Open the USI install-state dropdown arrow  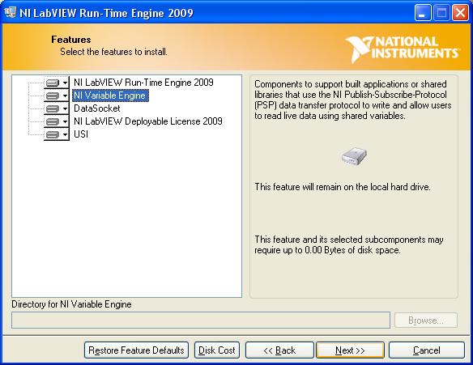(65, 134)
